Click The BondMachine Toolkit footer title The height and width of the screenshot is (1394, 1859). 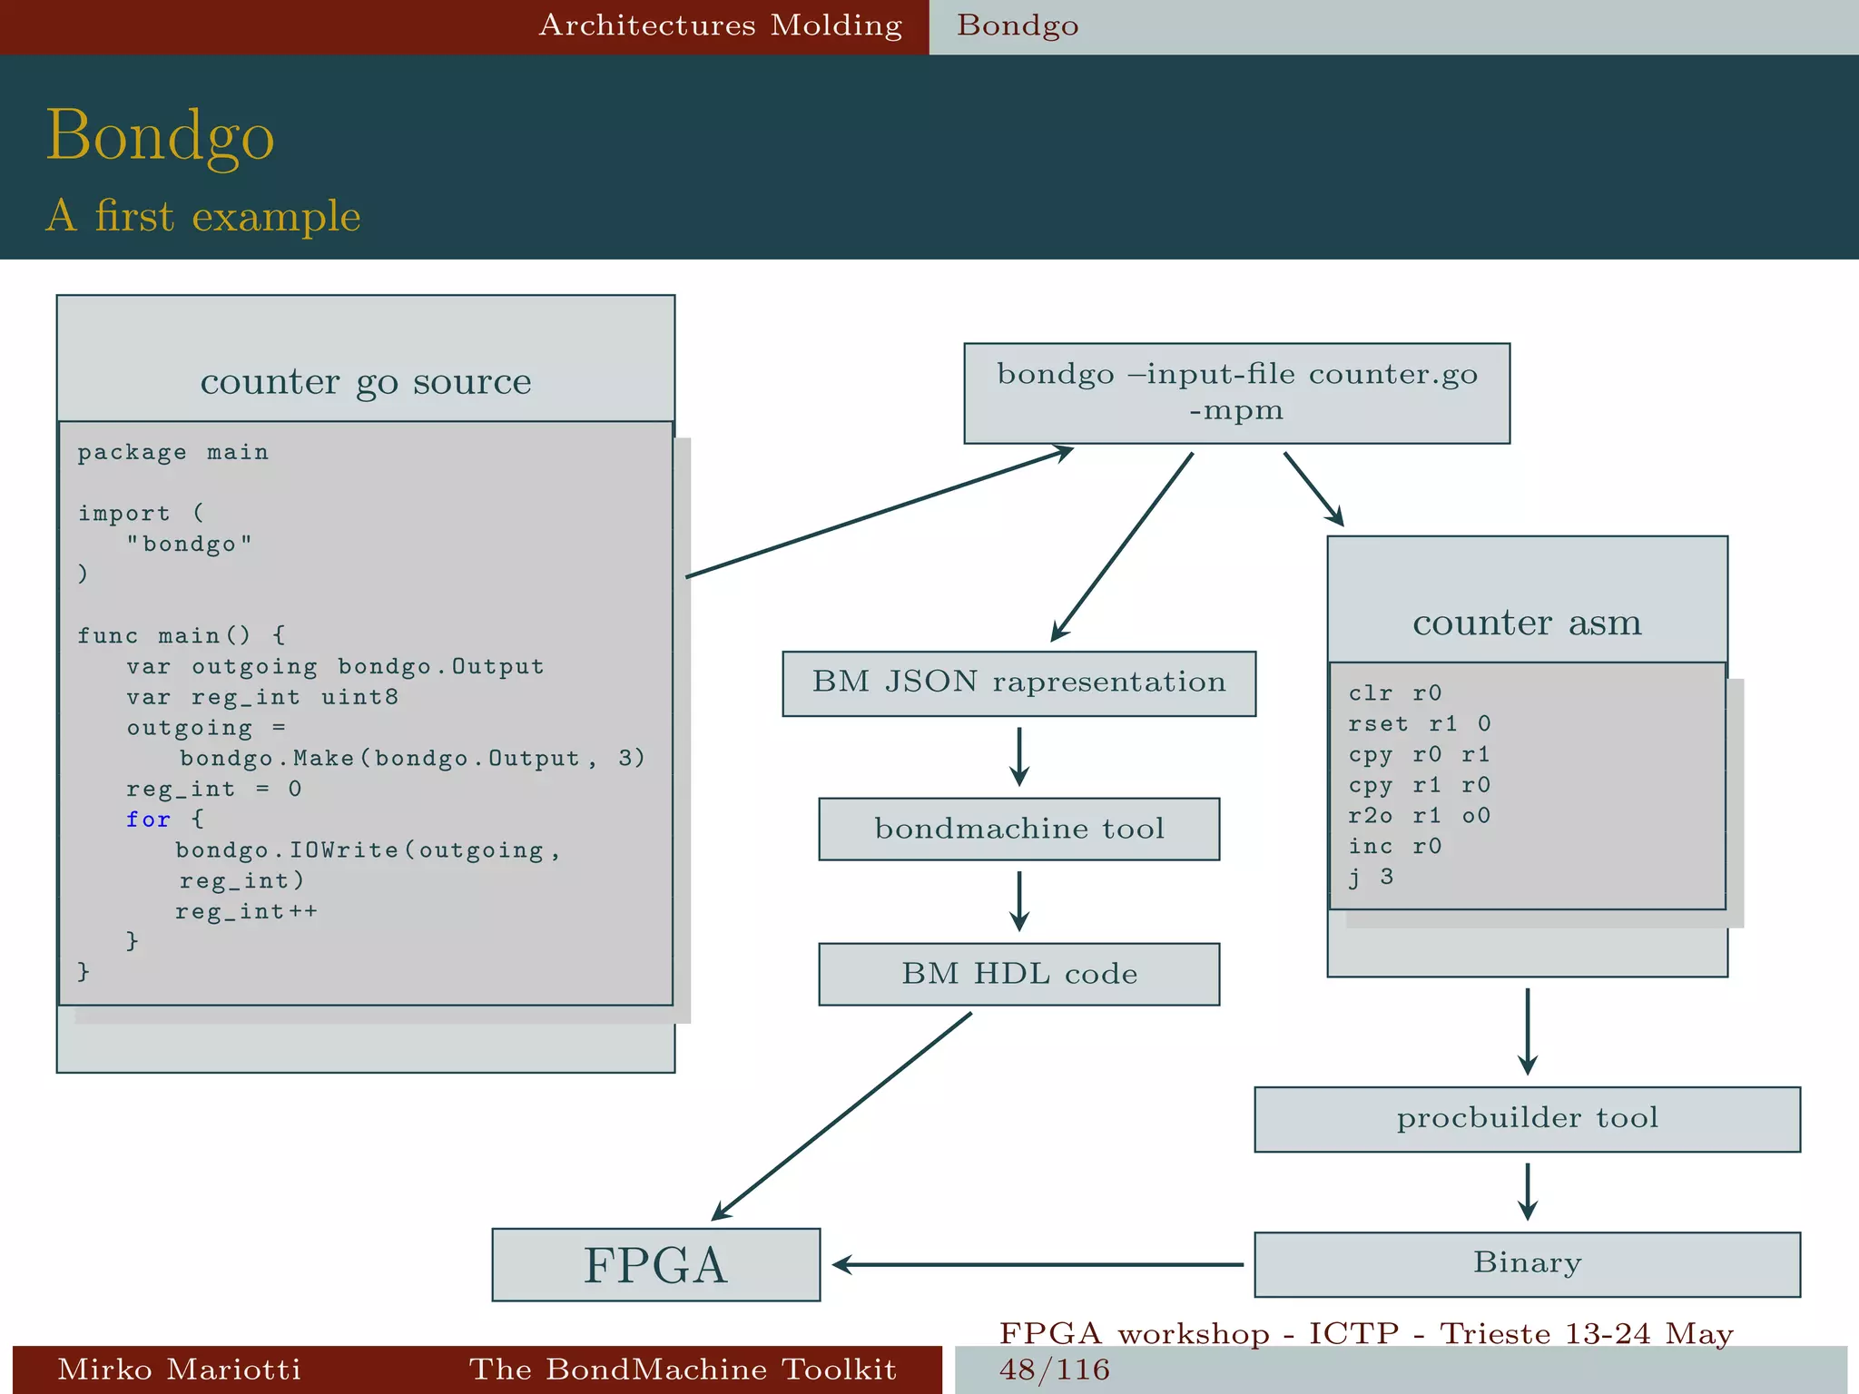coord(682,1369)
